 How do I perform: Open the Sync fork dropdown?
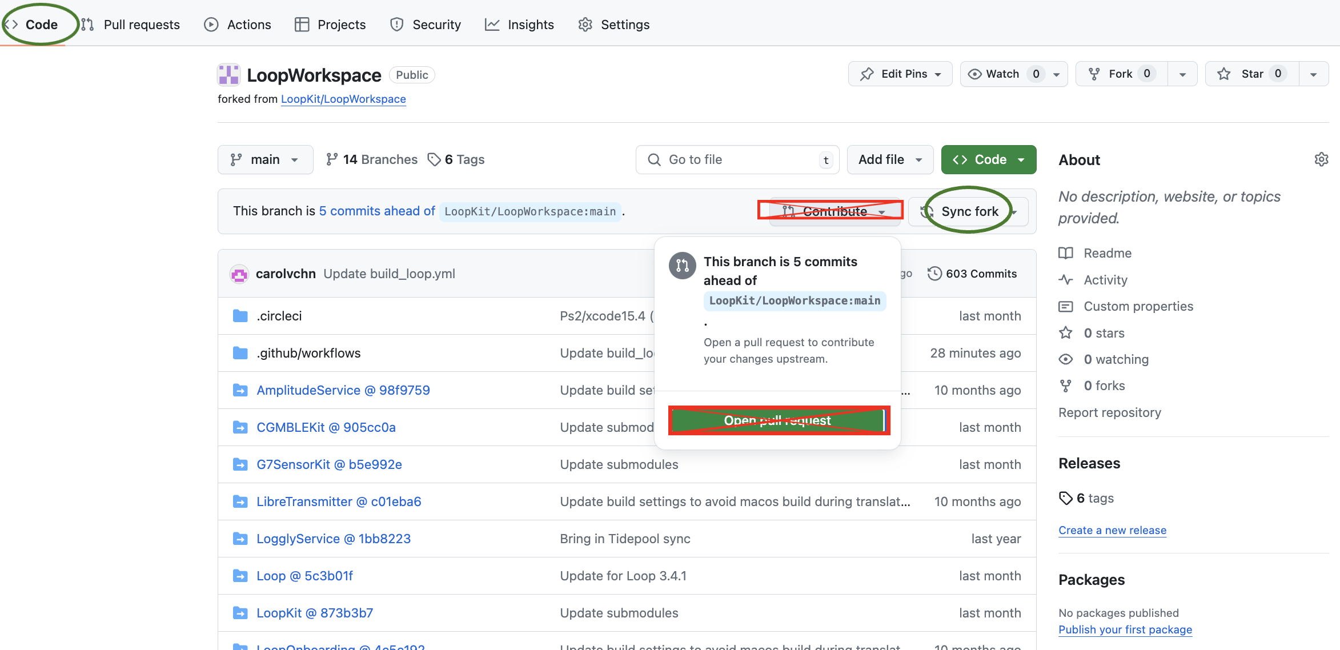point(969,211)
